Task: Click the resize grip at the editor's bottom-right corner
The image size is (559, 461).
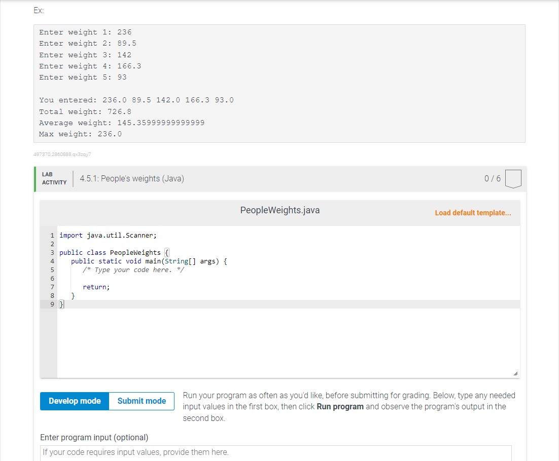Action: point(517,373)
